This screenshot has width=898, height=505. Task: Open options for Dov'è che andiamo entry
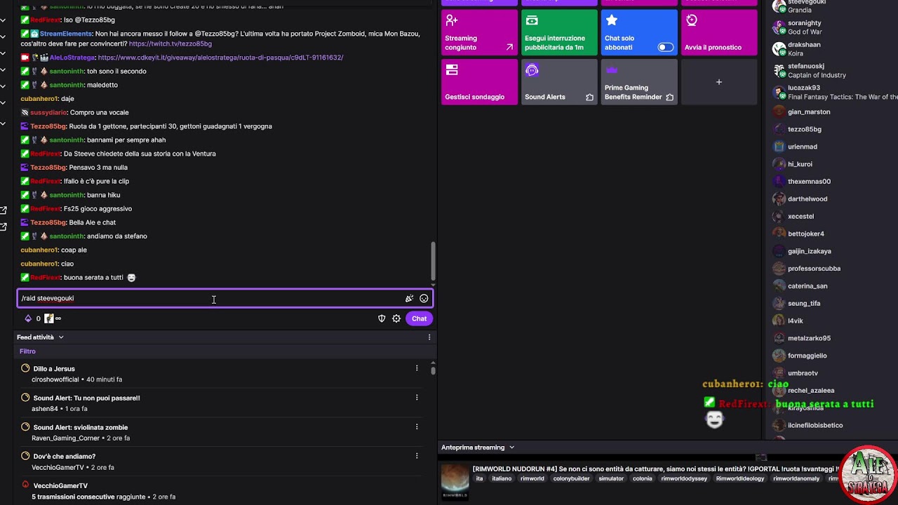tap(417, 456)
